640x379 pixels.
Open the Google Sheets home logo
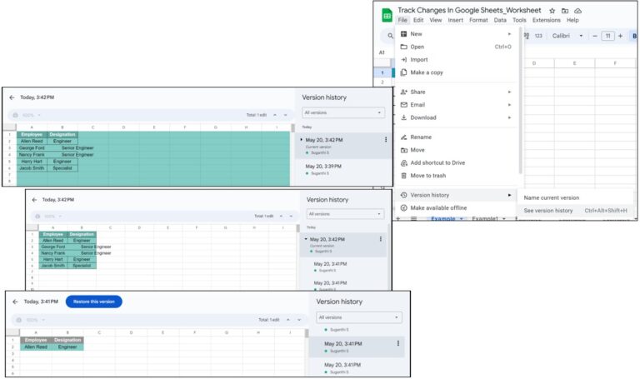coord(387,16)
